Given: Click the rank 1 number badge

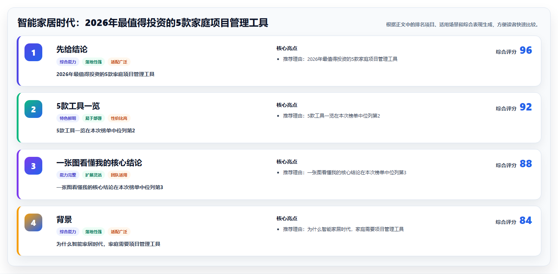Looking at the screenshot, I should coord(33,52).
